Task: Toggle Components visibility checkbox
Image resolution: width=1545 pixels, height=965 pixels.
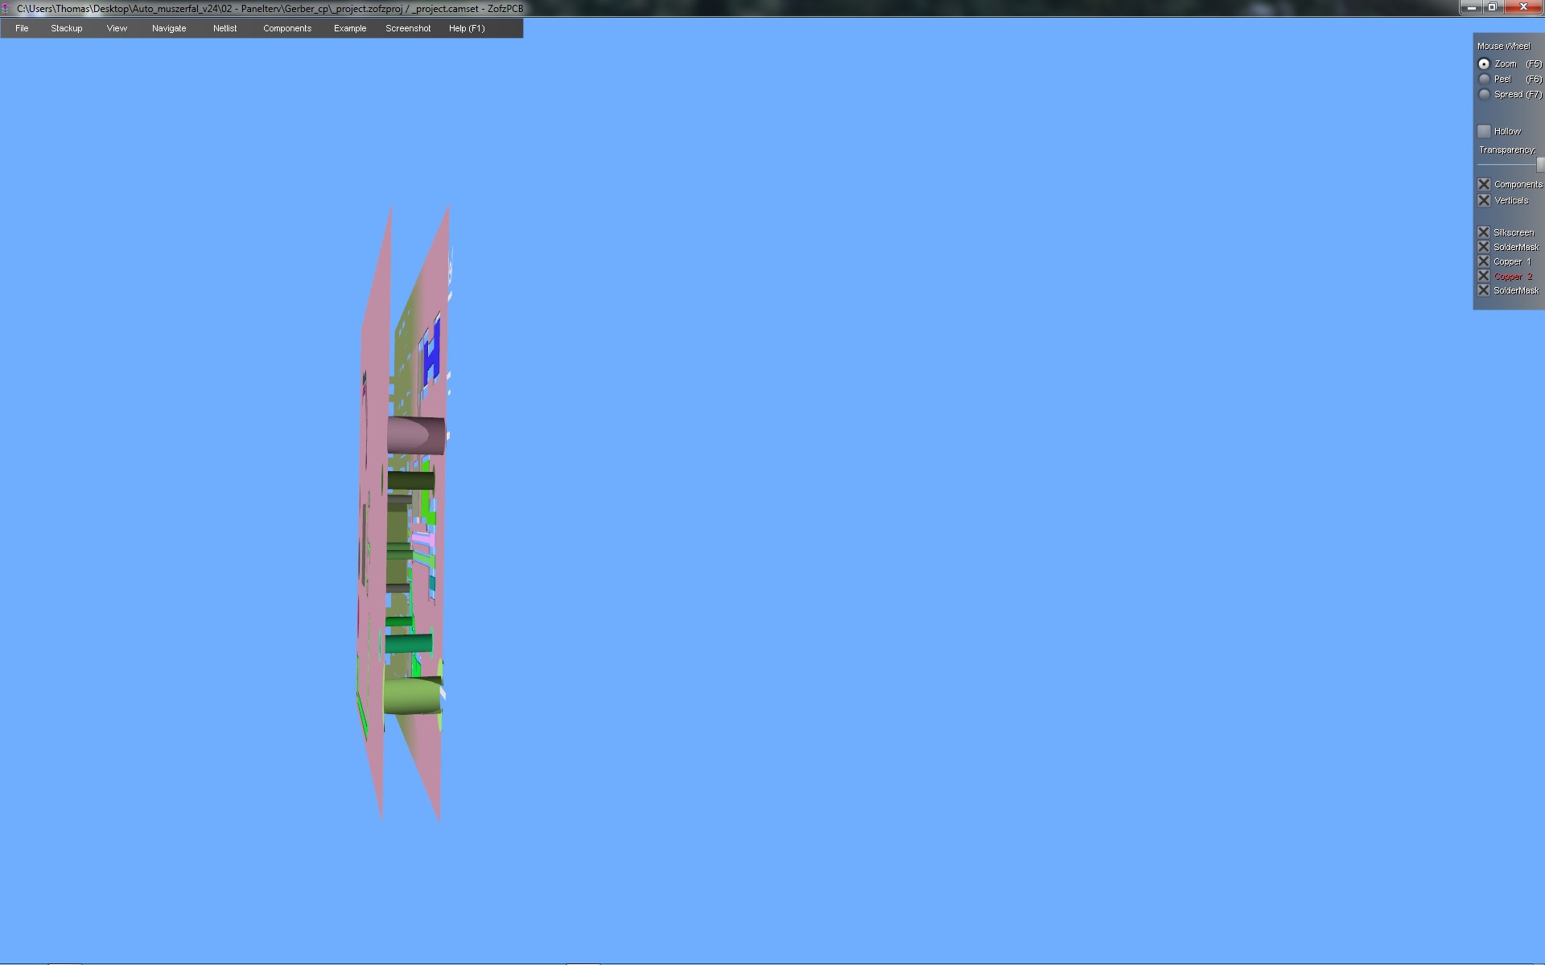Action: (x=1484, y=184)
